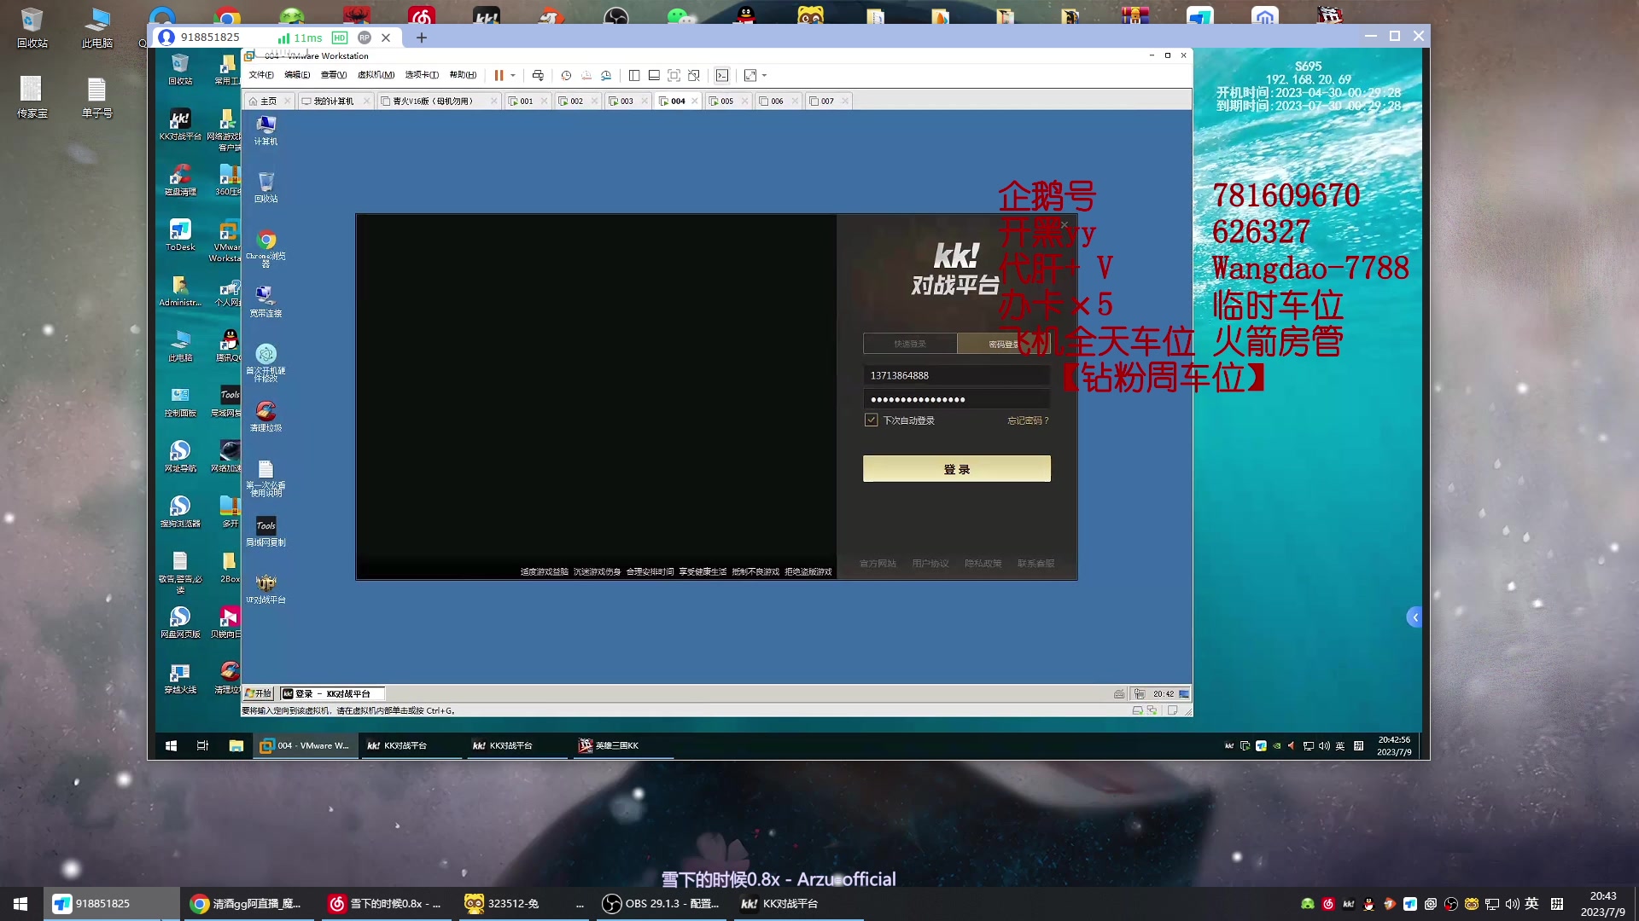The width and height of the screenshot is (1639, 921).
Task: Enter full screen mode icon in VMware
Action: coord(674,75)
